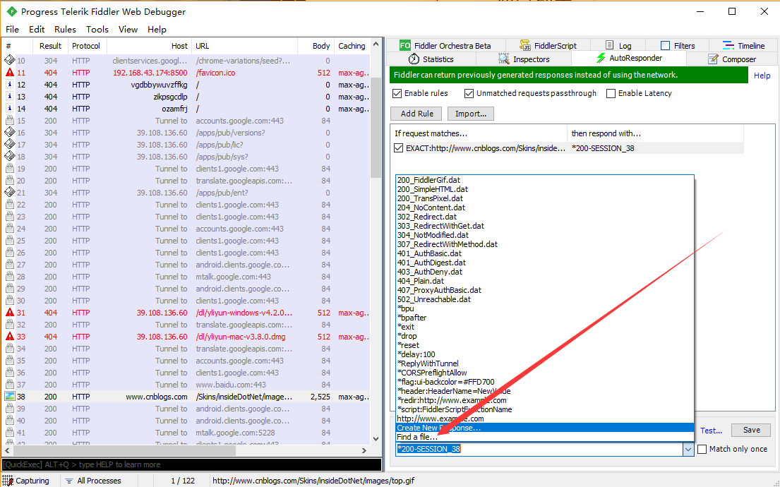Viewport: 780px width, 487px height.
Task: Open the File menu
Action: pos(12,30)
